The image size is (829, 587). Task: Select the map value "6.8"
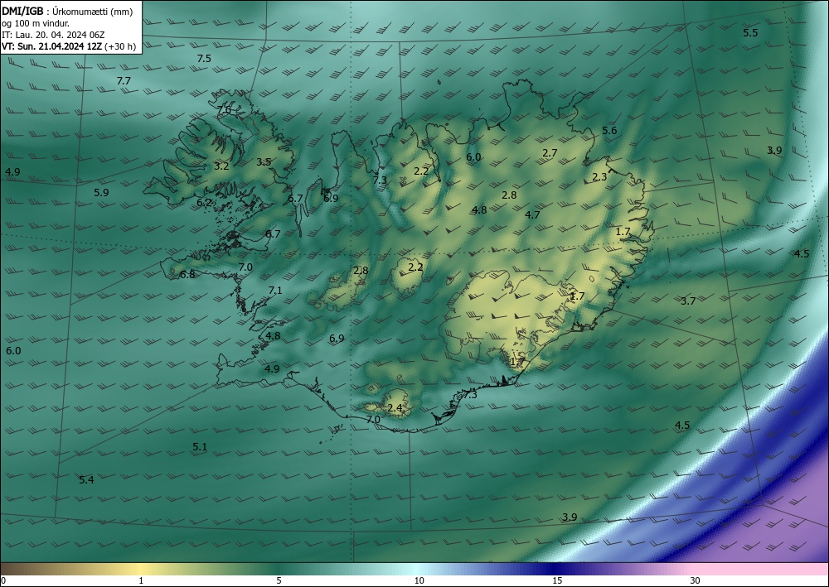(x=187, y=275)
